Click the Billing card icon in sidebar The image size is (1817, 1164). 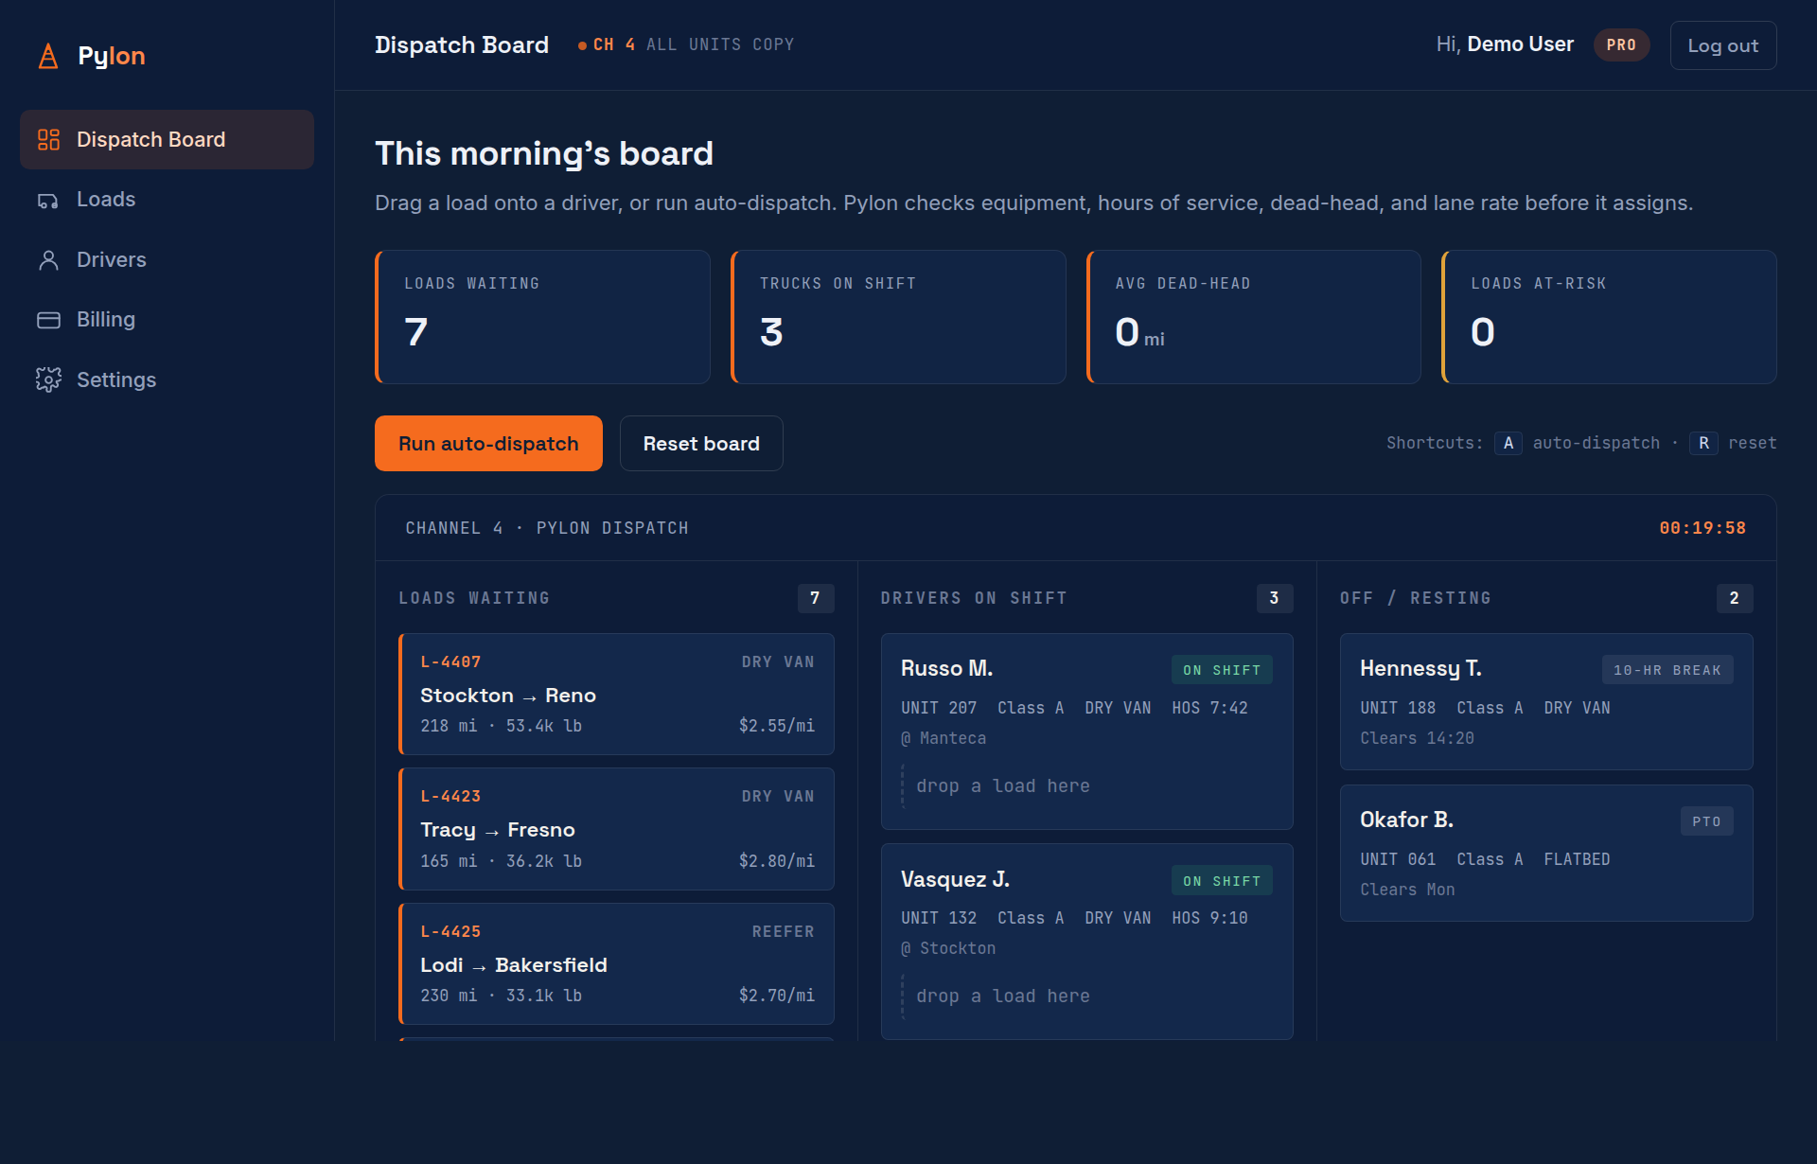(x=48, y=320)
